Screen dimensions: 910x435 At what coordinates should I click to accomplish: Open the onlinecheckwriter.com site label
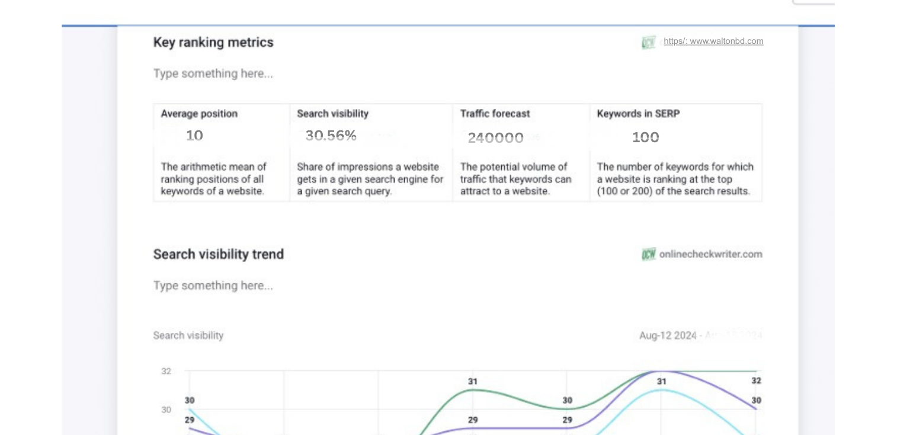click(x=710, y=254)
